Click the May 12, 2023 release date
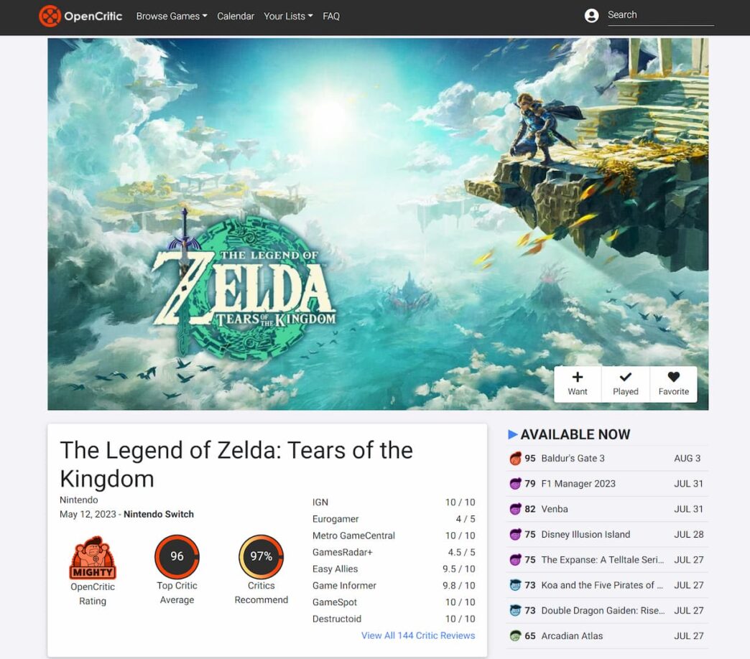750x659 pixels. point(88,514)
